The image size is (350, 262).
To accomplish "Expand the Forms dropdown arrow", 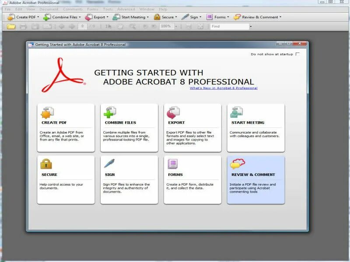I will (228, 17).
